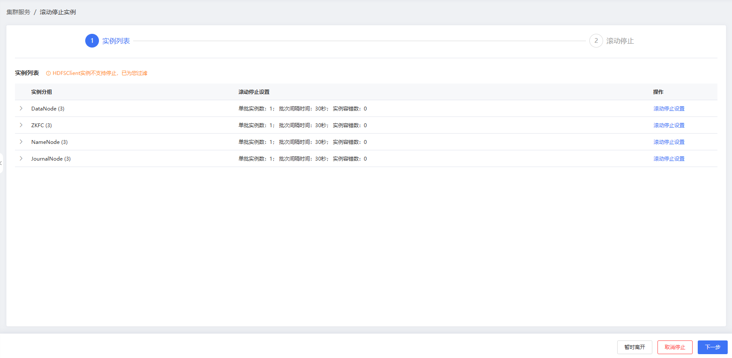732x358 pixels.
Task: Click the HDFSClient filtered notice text
Action: click(100, 73)
